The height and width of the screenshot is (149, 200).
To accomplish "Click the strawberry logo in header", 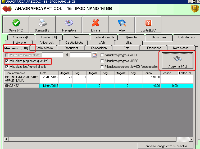I will tap(7, 9).
